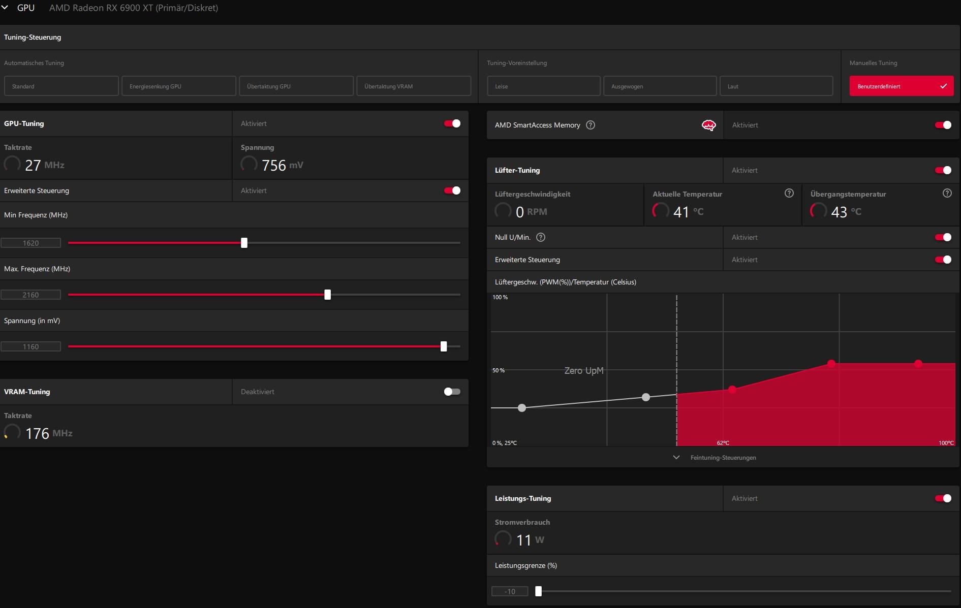Click the Spannung 756 mV gauge
This screenshot has height=608, width=961.
point(249,165)
